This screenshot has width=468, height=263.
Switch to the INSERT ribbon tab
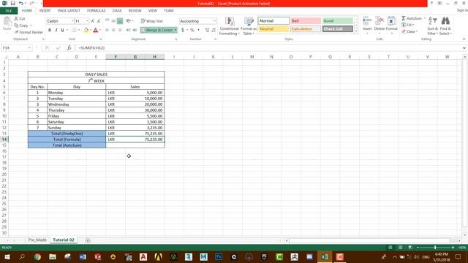(45, 11)
